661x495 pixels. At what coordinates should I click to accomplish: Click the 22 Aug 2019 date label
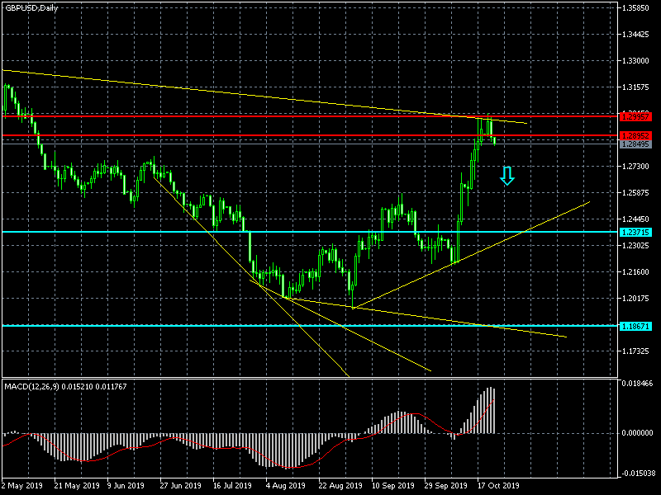[x=340, y=486]
